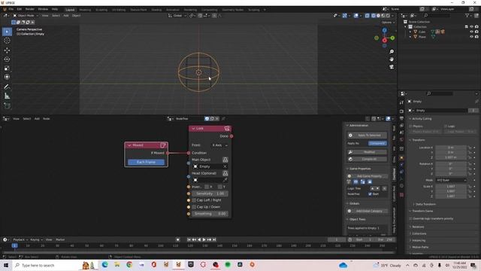Select the Transform tool in viewport toolbar

click(7, 77)
